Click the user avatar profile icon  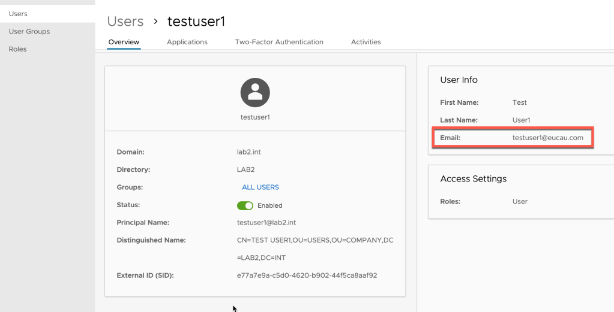tap(255, 93)
